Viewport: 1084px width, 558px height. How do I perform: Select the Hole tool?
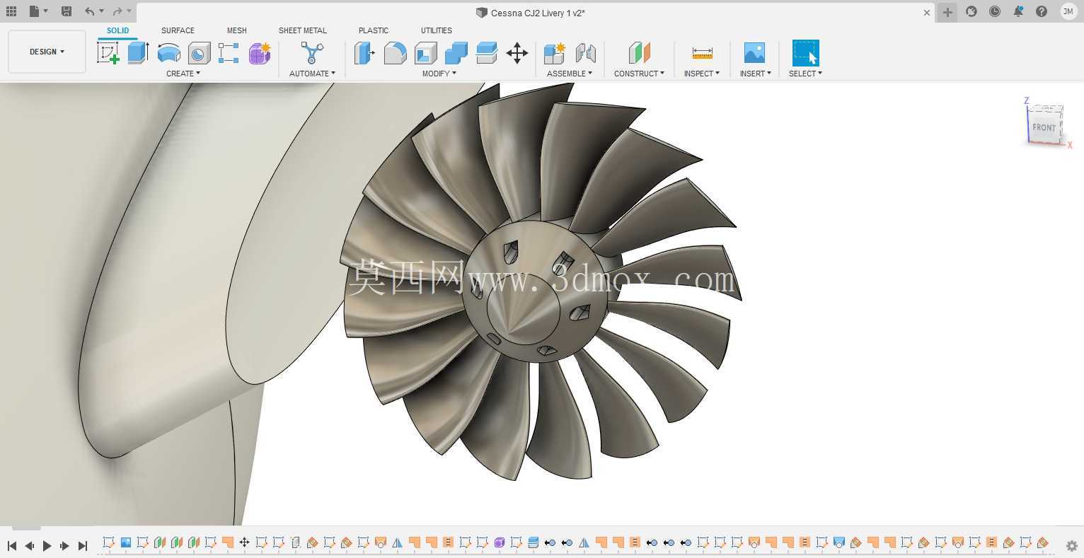point(199,53)
